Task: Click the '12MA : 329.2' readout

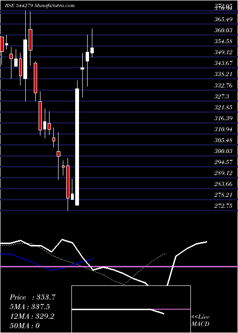Action: click(32, 316)
